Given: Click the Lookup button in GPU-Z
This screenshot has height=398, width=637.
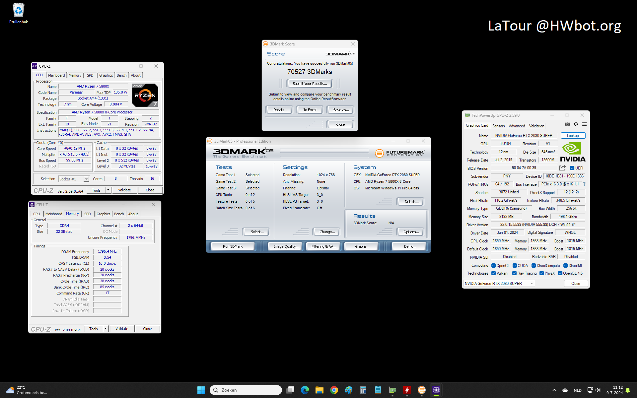Looking at the screenshot, I should [x=573, y=136].
